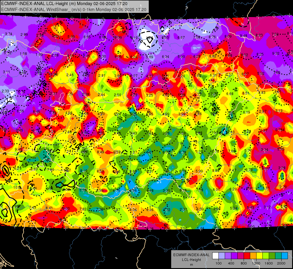Click the wind shear value '6.01'
This screenshot has height=269, width=293.
click(x=216, y=190)
